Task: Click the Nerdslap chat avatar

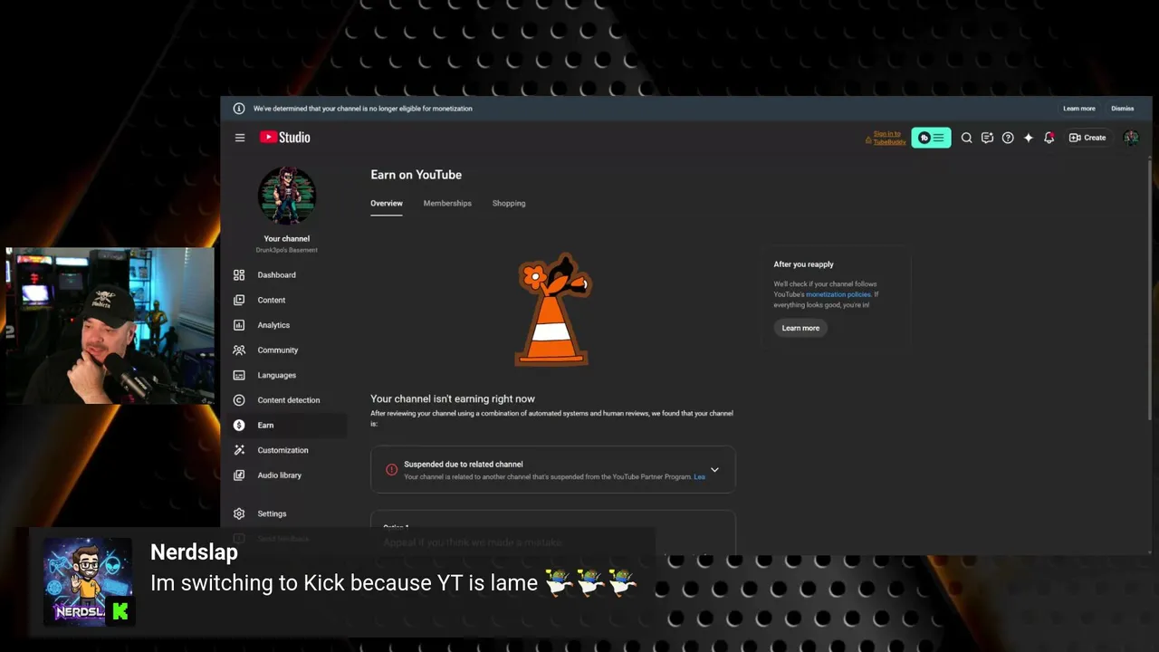Action: (88, 582)
